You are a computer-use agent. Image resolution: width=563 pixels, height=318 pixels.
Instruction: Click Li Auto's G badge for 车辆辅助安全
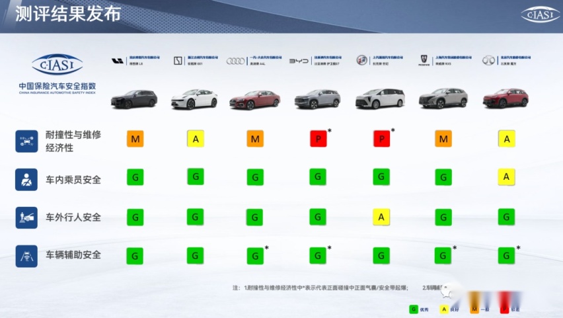(135, 257)
